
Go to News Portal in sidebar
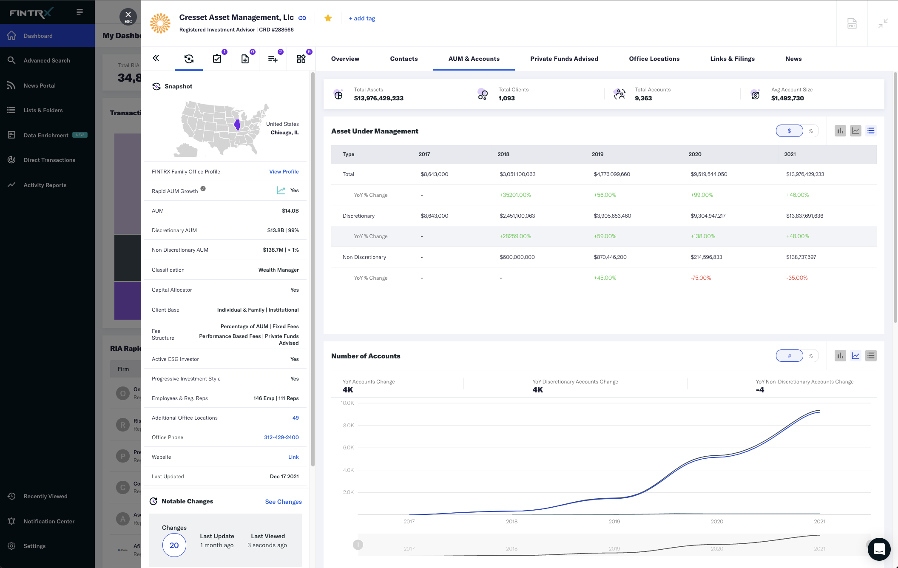47,85
